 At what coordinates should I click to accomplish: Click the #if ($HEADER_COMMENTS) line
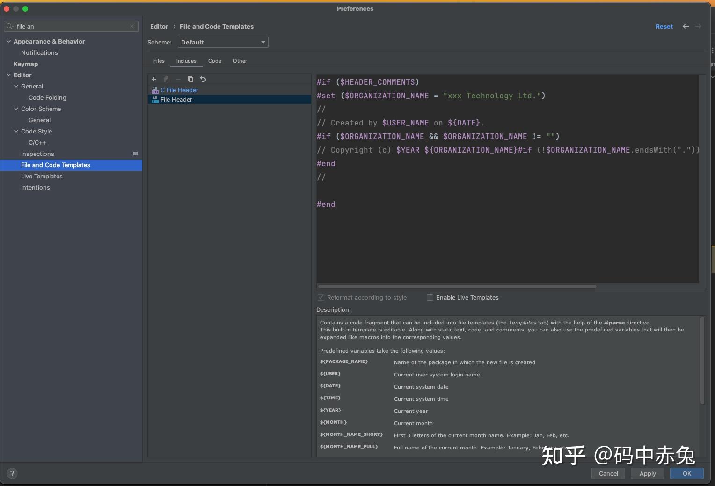tap(368, 82)
